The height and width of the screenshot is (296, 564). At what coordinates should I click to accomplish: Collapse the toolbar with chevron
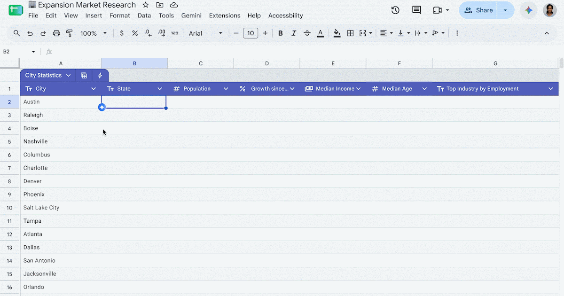(x=547, y=33)
